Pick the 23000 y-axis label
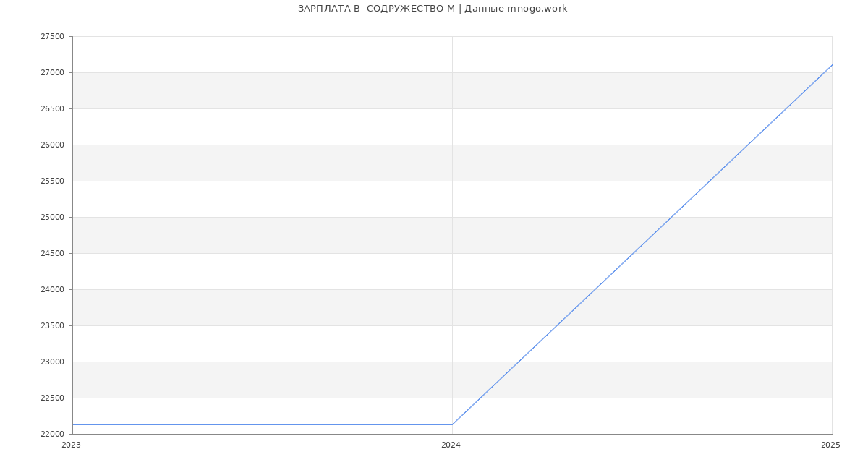 (52, 362)
